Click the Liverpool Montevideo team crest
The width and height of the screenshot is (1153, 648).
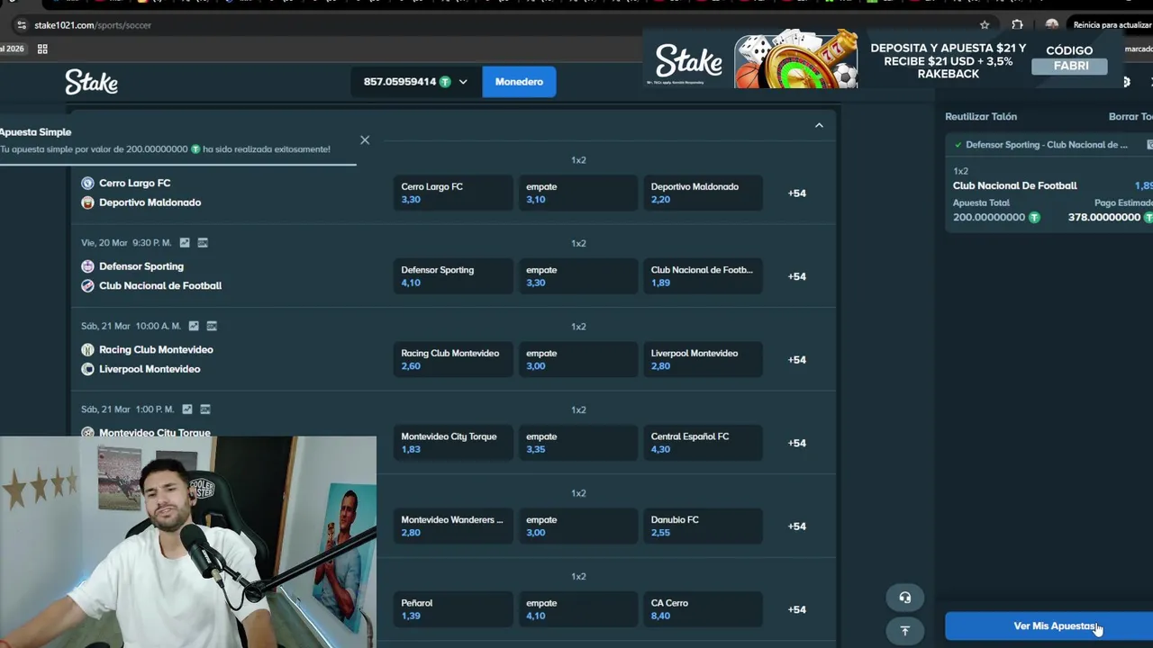click(x=87, y=369)
